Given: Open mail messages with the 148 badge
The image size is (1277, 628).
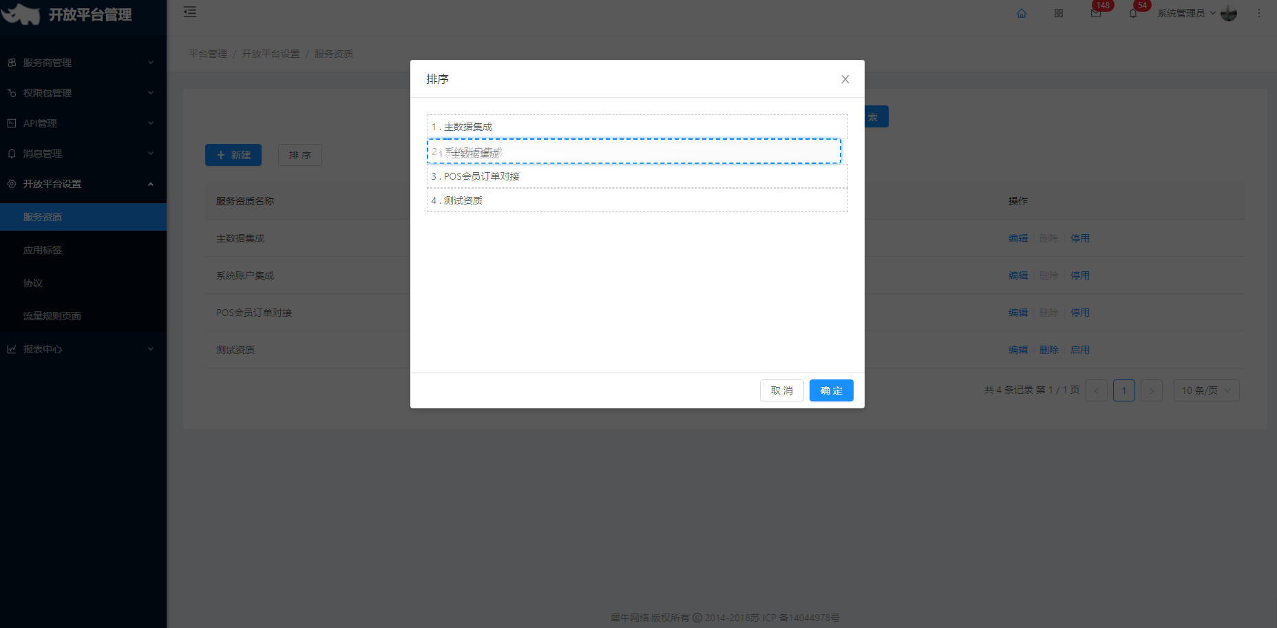Looking at the screenshot, I should point(1096,13).
